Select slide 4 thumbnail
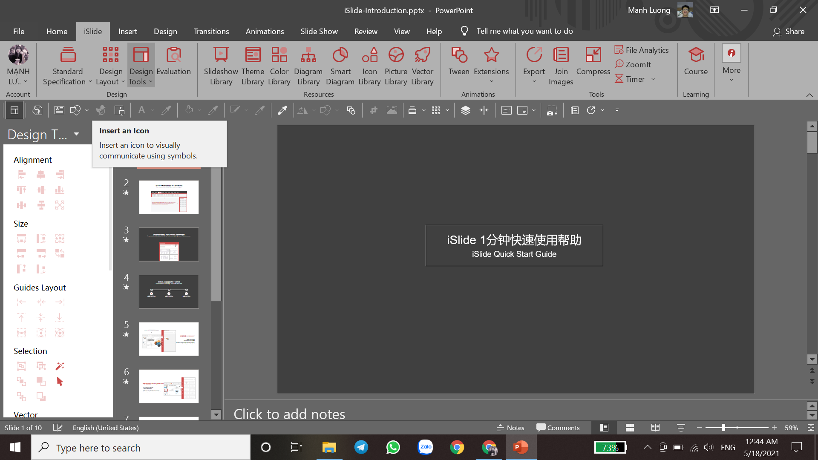This screenshot has height=460, width=818. [x=169, y=292]
